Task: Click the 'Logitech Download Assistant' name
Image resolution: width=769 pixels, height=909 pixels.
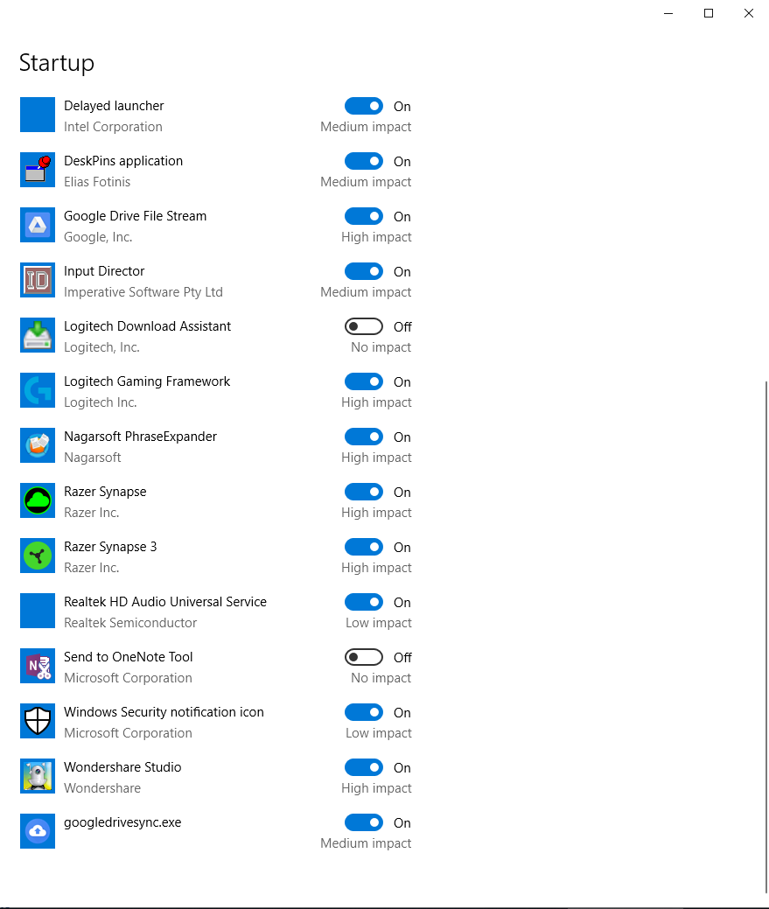Action: click(x=147, y=326)
